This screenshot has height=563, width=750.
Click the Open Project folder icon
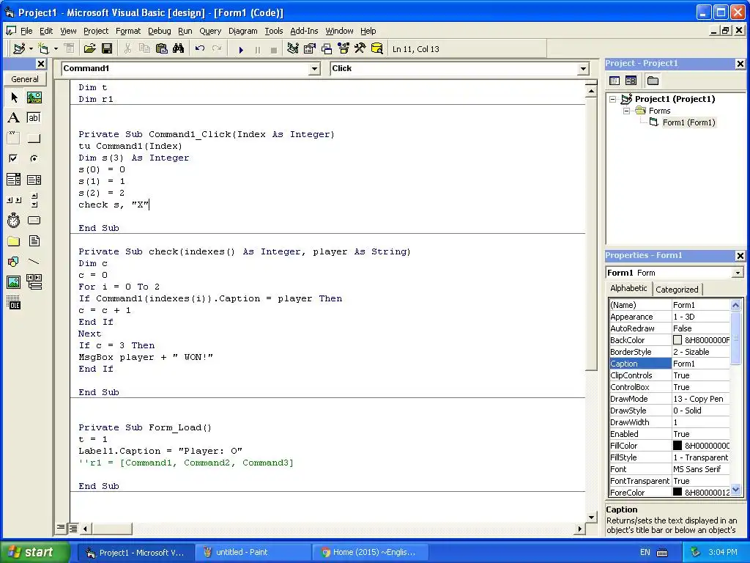[90, 49]
